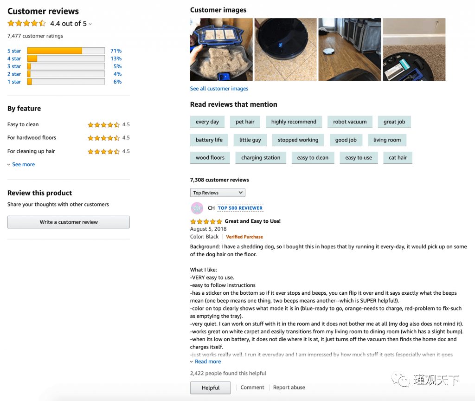Image resolution: width=475 pixels, height=401 pixels.
Task: Open the 4.4 out of 5 rating chevron
Action: click(90, 24)
